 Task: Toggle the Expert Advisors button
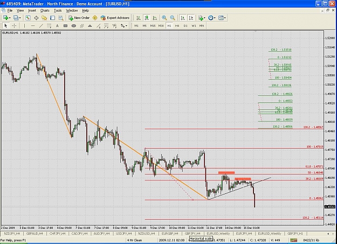(115, 18)
